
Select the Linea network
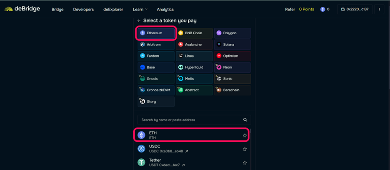194,56
